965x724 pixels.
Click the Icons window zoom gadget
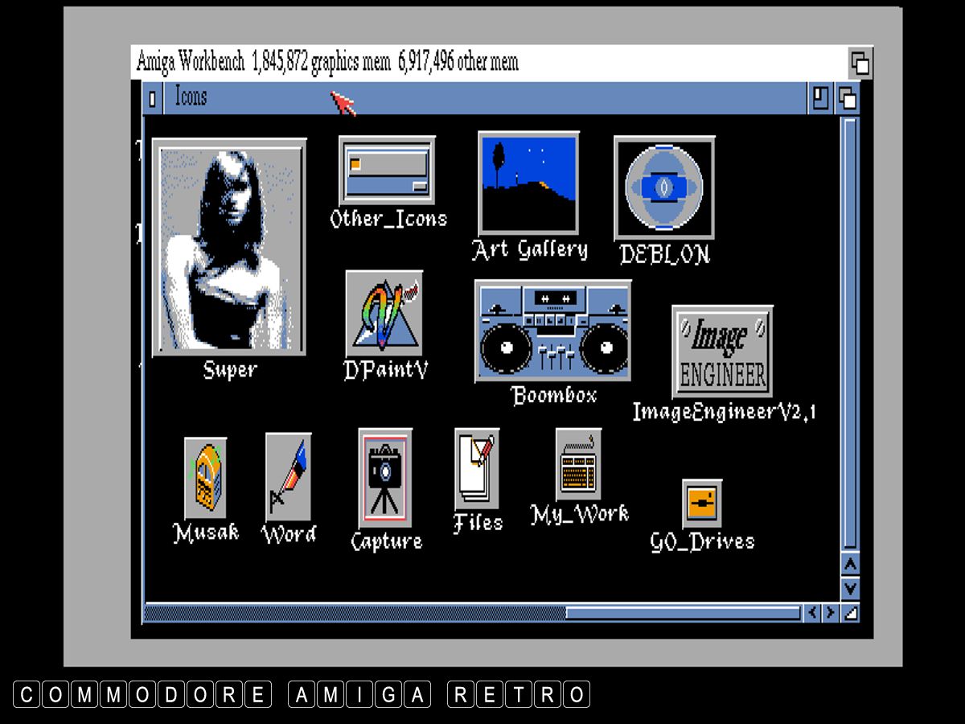pyautogui.click(x=819, y=98)
